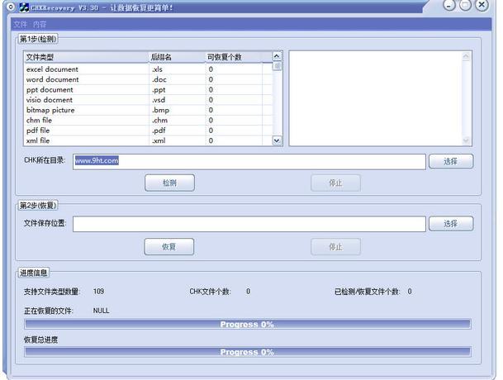Click the CHK文件个数 label
This screenshot has width=503, height=380.
210,292
